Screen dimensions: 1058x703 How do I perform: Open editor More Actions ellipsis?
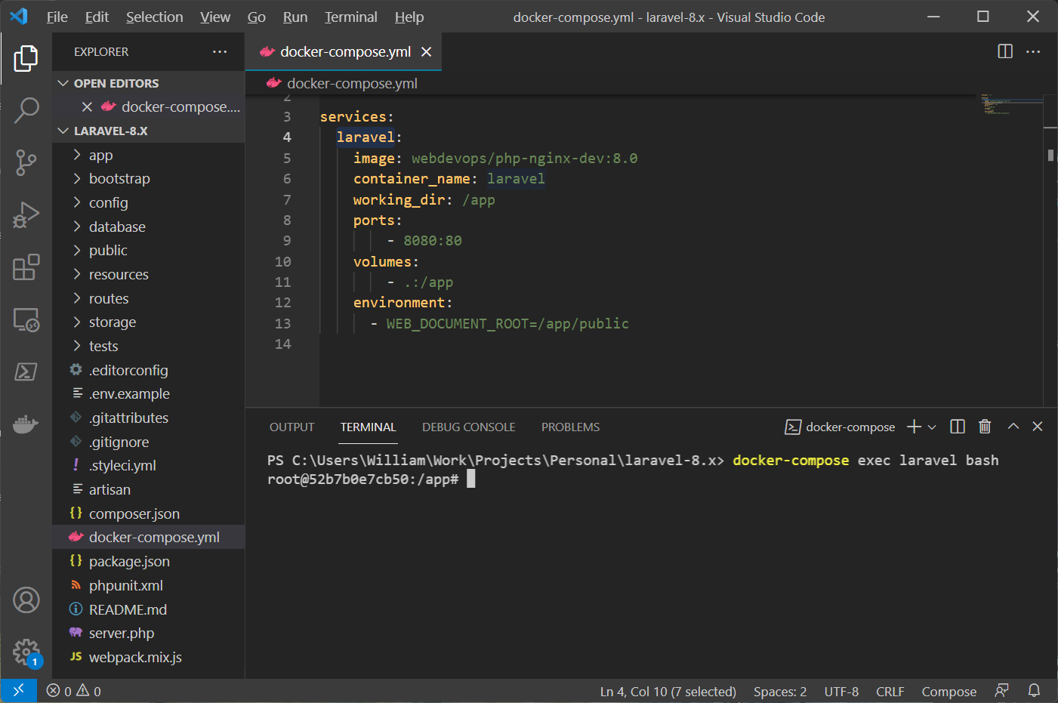pyautogui.click(x=1033, y=51)
